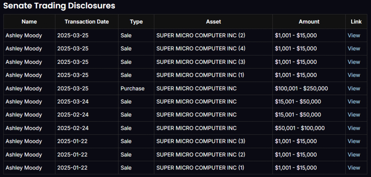Open View for January 22 sale (3)

click(x=354, y=141)
